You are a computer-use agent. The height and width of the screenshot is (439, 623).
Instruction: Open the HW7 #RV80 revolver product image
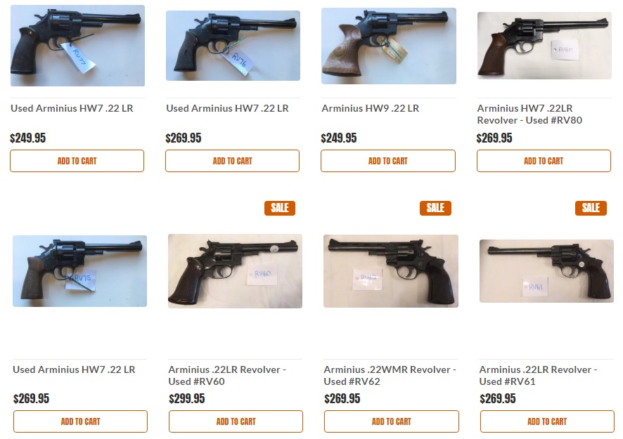pos(544,46)
